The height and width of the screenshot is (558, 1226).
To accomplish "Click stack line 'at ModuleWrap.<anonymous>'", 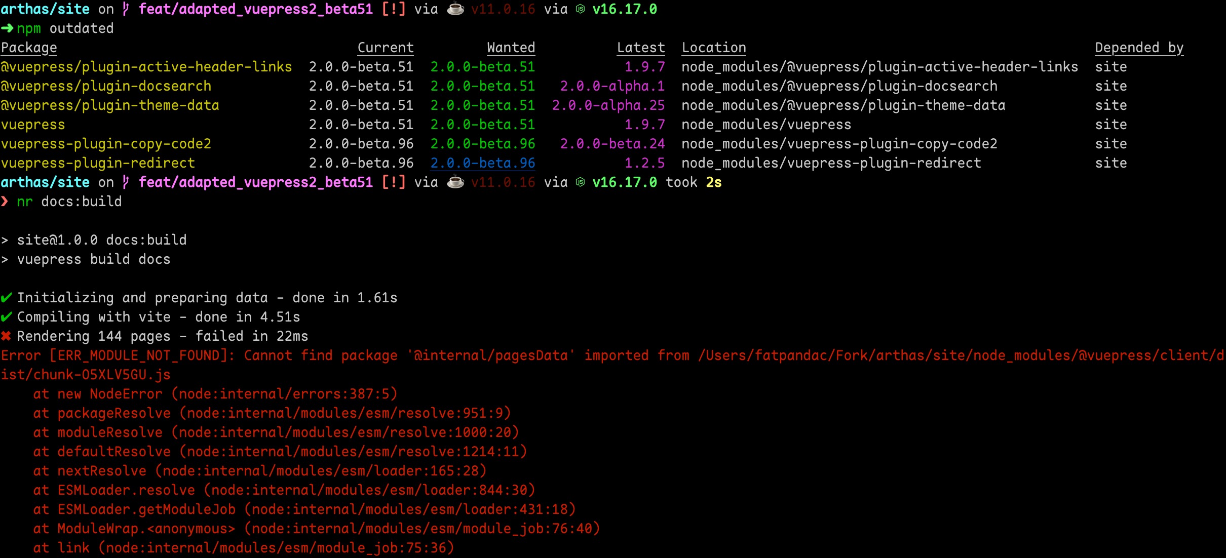I will pyautogui.click(x=317, y=529).
